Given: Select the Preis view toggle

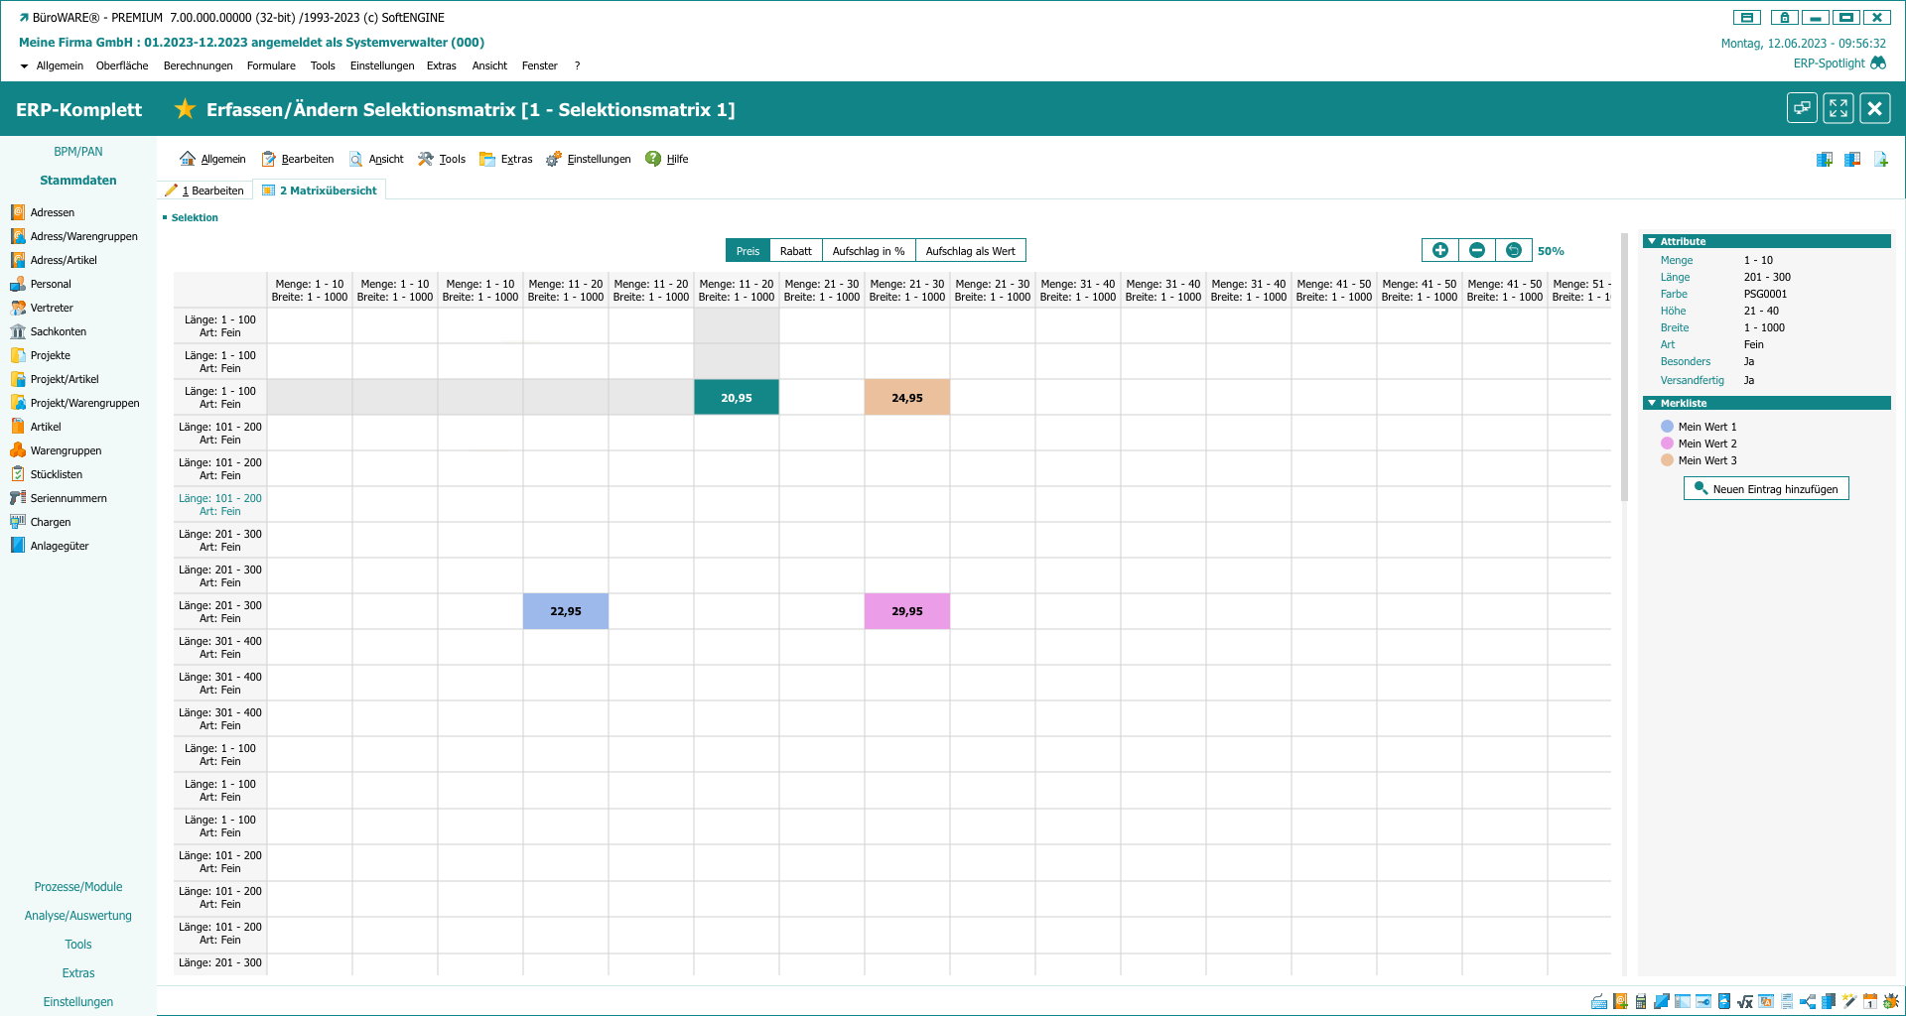Looking at the screenshot, I should (x=748, y=251).
